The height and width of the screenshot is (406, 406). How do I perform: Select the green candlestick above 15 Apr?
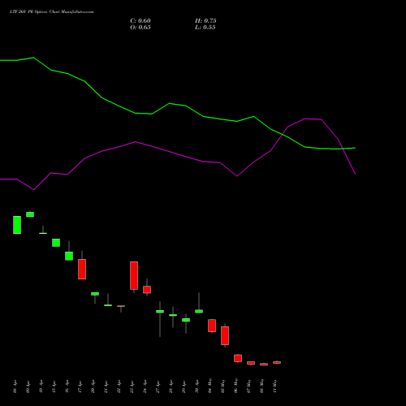(x=56, y=243)
